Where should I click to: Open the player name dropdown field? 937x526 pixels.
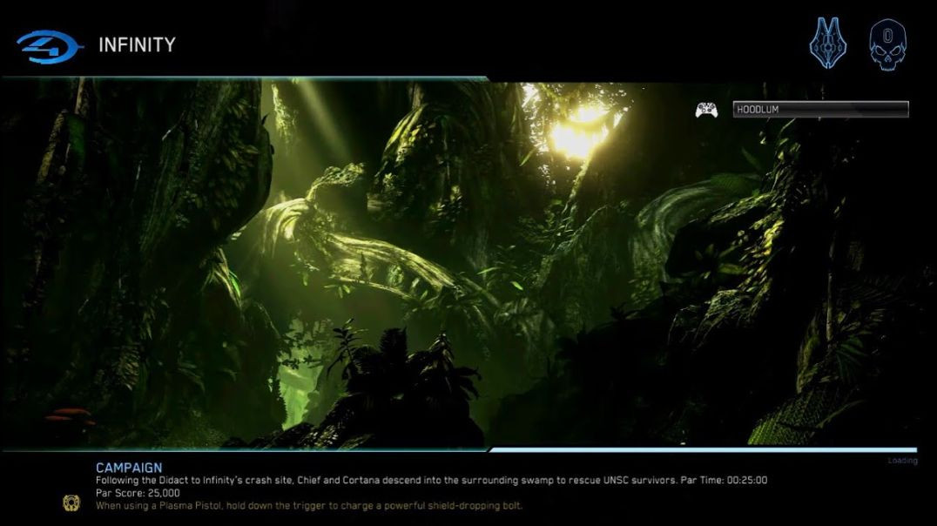coord(819,110)
